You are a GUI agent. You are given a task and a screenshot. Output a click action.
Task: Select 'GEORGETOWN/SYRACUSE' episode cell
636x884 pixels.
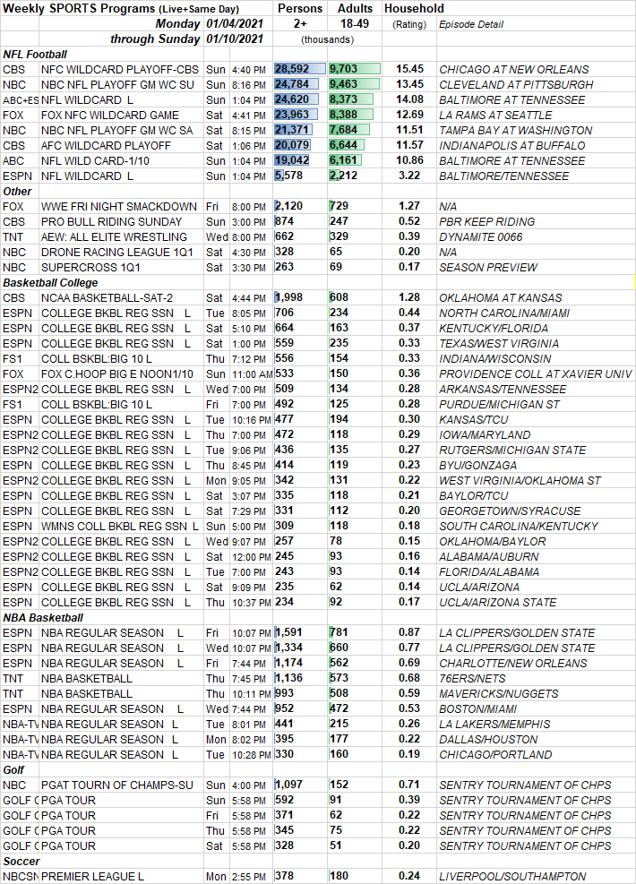point(510,511)
